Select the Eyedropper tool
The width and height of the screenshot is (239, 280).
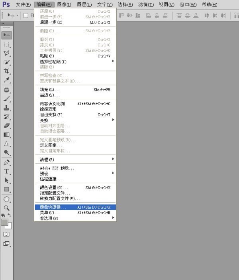tap(7, 80)
